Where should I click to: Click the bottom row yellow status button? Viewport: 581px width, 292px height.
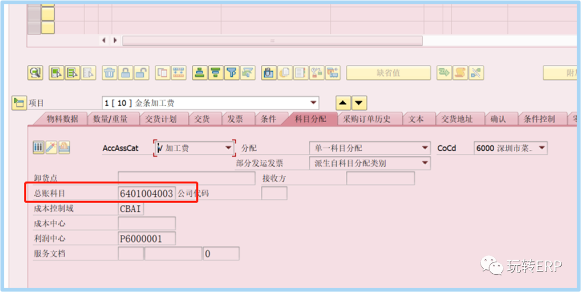tap(47, 27)
